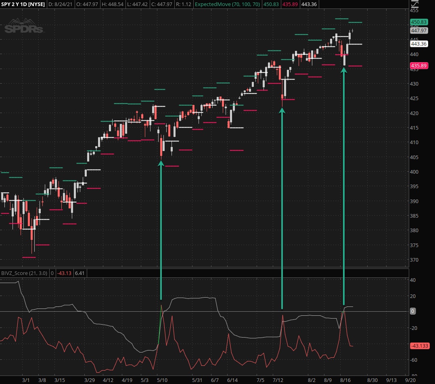Screen dimensions: 435x384
Task: Click the green 450.83 price axis bubble
Action: 418,22
